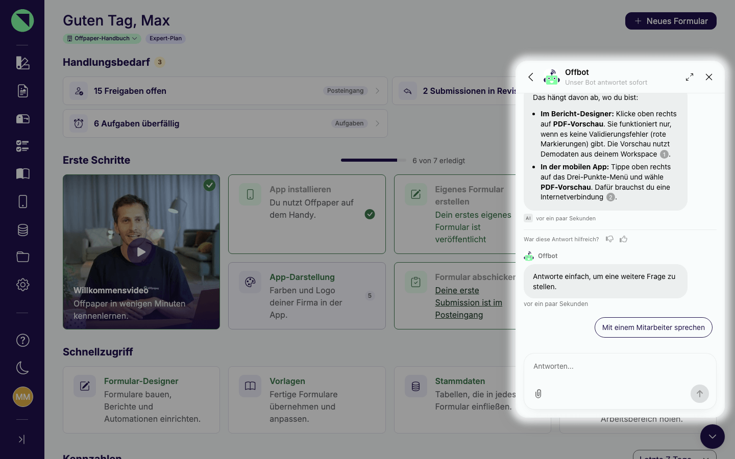Open settings gear in sidebar

pos(22,285)
